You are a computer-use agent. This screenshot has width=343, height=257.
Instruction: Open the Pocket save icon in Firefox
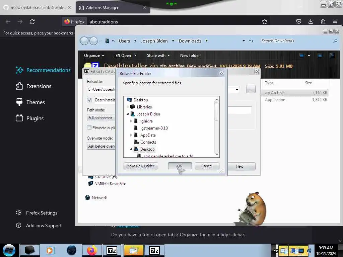point(298,21)
